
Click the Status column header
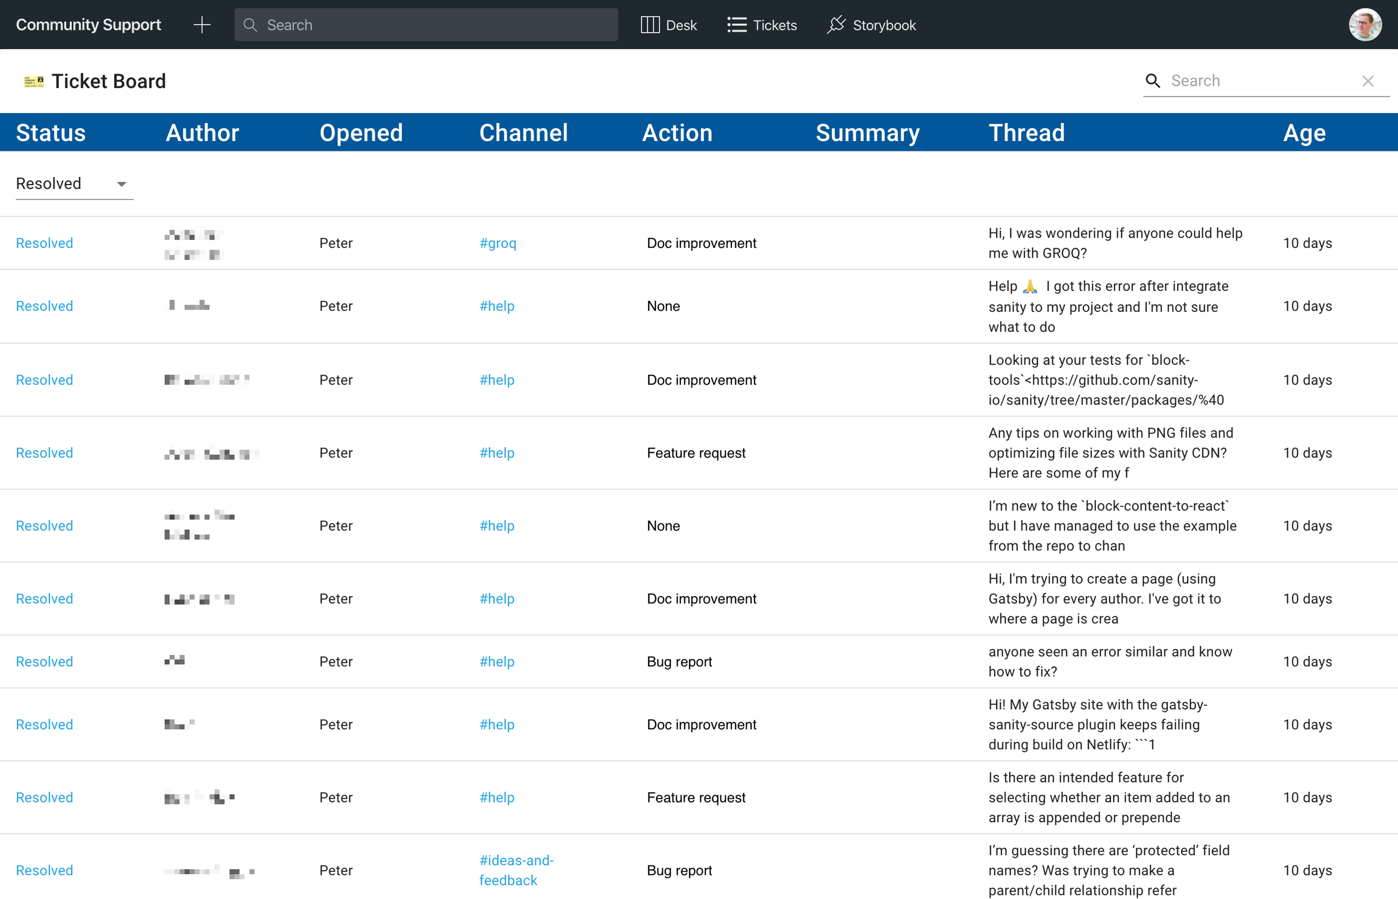pos(51,133)
